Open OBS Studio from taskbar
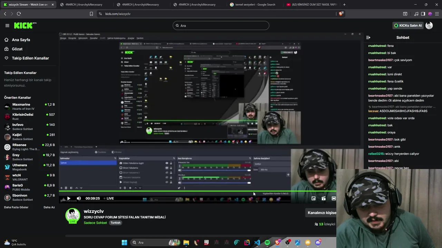Screen dimensions: 442x248 [287, 242]
